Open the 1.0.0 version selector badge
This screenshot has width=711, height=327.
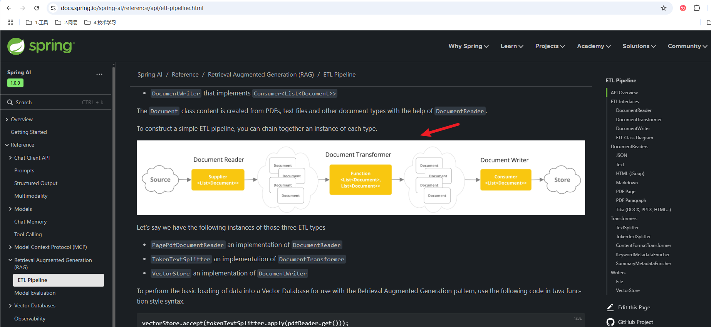(x=15, y=83)
